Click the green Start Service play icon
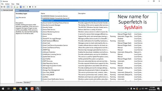The height and width of the screenshot is (91, 162). pyautogui.click(x=27, y=7)
